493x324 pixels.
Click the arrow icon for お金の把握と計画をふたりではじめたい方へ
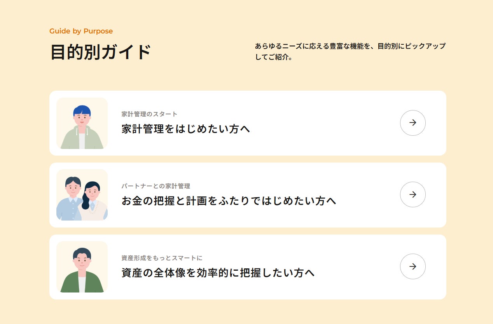413,194
